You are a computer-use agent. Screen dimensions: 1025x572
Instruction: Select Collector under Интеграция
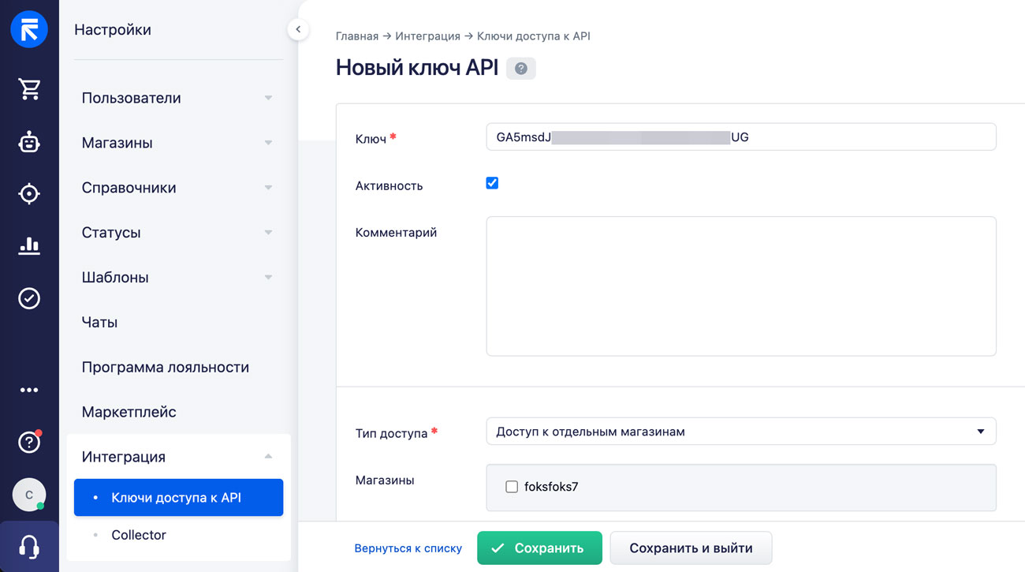pyautogui.click(x=139, y=535)
